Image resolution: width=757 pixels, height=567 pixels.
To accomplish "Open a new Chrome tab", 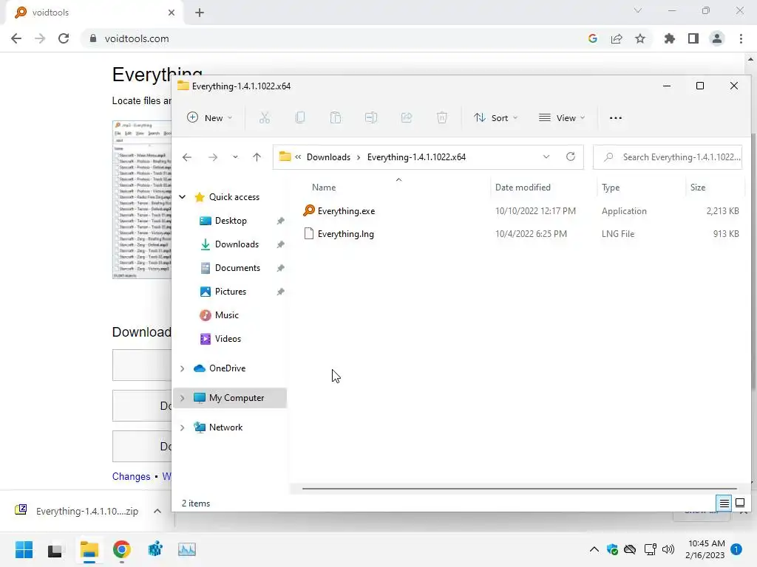I will [200, 13].
